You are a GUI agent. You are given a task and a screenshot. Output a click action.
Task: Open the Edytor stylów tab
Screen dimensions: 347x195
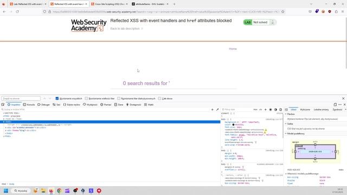[72, 105]
